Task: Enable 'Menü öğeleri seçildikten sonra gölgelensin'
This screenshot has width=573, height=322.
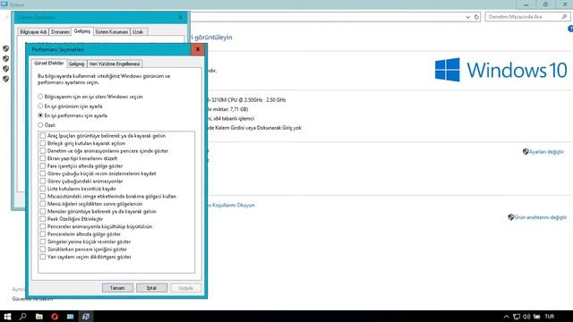Action: (x=43, y=204)
